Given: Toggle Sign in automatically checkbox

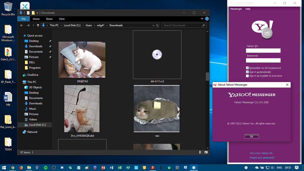Looking at the screenshot, I should tap(247, 72).
